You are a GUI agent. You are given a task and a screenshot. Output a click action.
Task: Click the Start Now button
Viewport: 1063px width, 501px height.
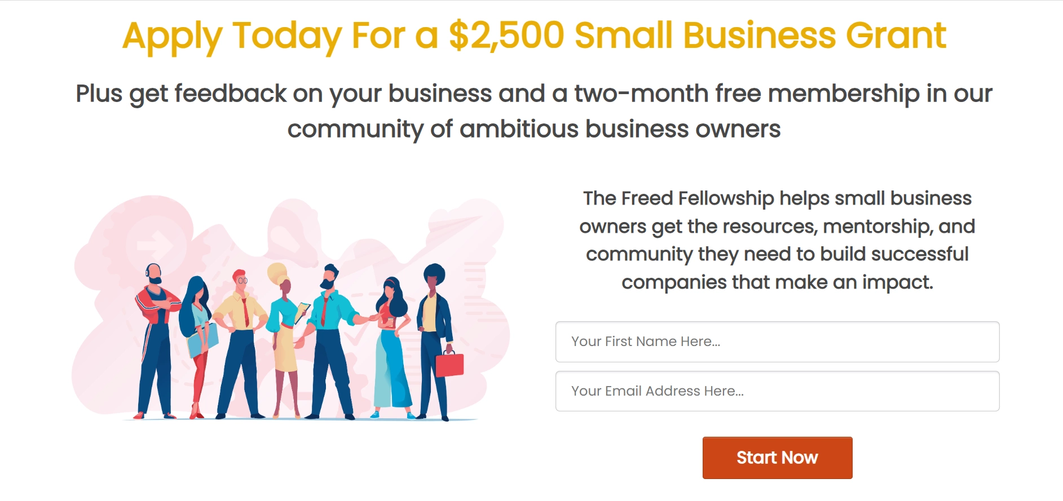pyautogui.click(x=777, y=458)
